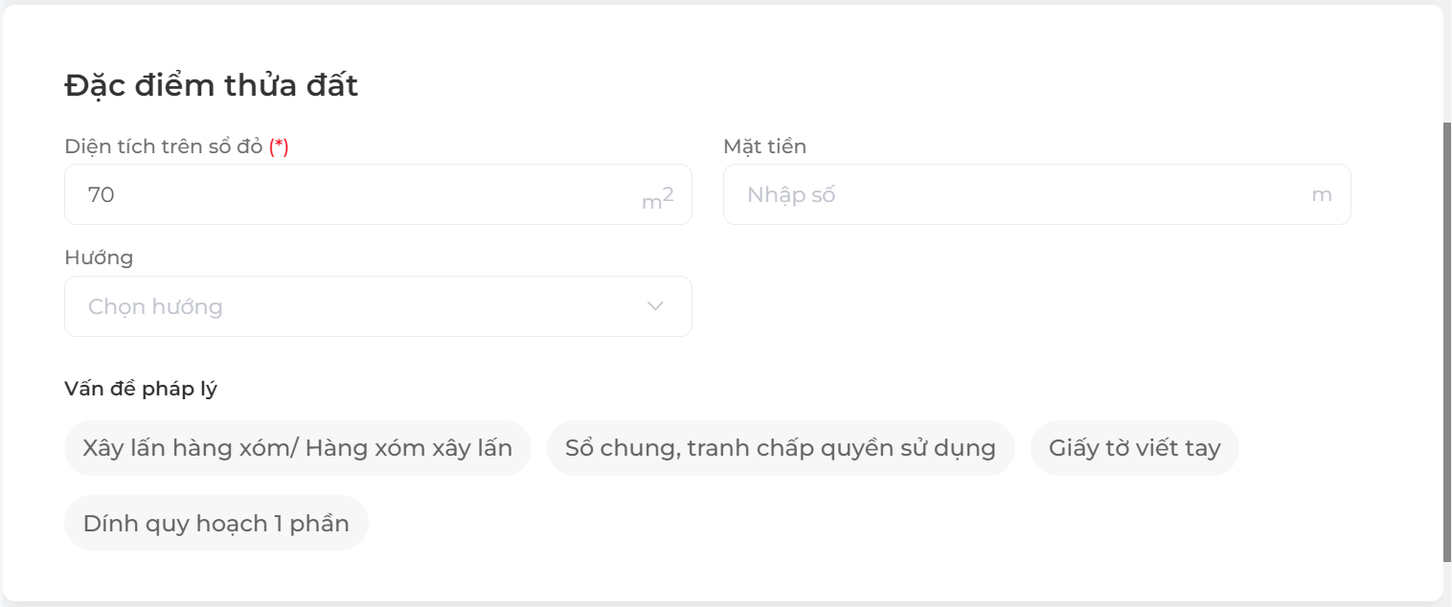The height and width of the screenshot is (607, 1452).
Task: Enable the Dính quy hoạch 1 phần tag
Action: tap(216, 523)
